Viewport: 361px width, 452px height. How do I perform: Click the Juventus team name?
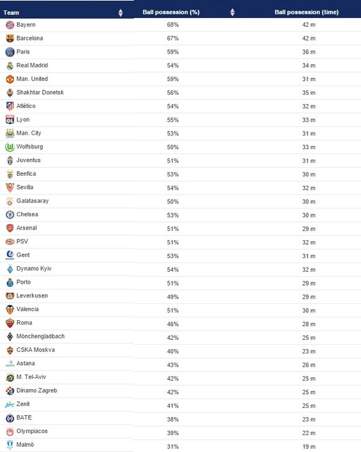coord(28,160)
